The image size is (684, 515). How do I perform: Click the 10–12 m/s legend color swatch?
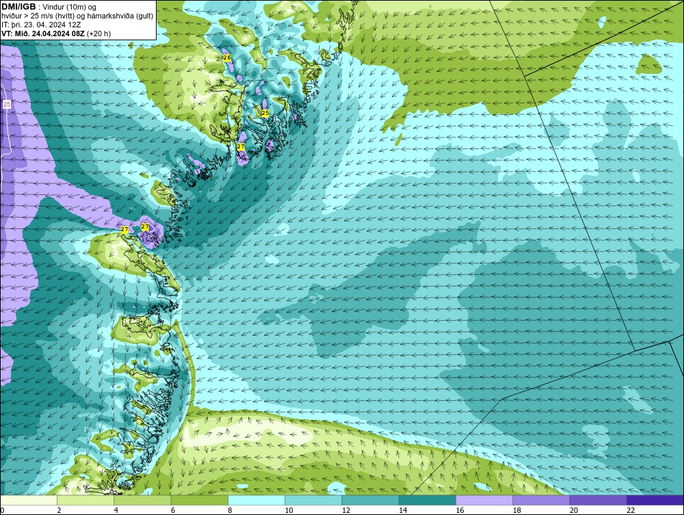click(x=313, y=500)
